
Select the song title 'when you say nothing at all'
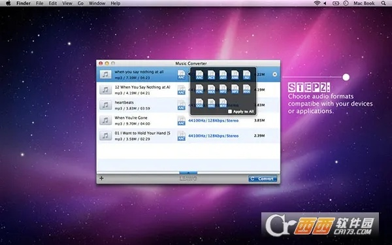(x=139, y=72)
